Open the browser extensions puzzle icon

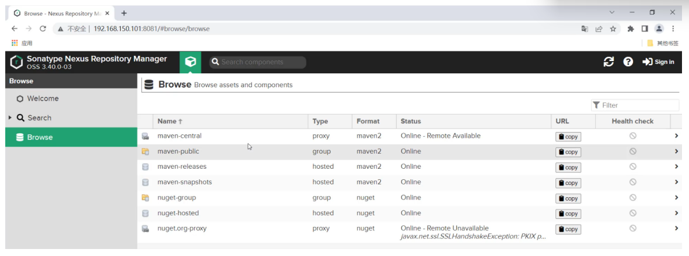click(x=631, y=29)
